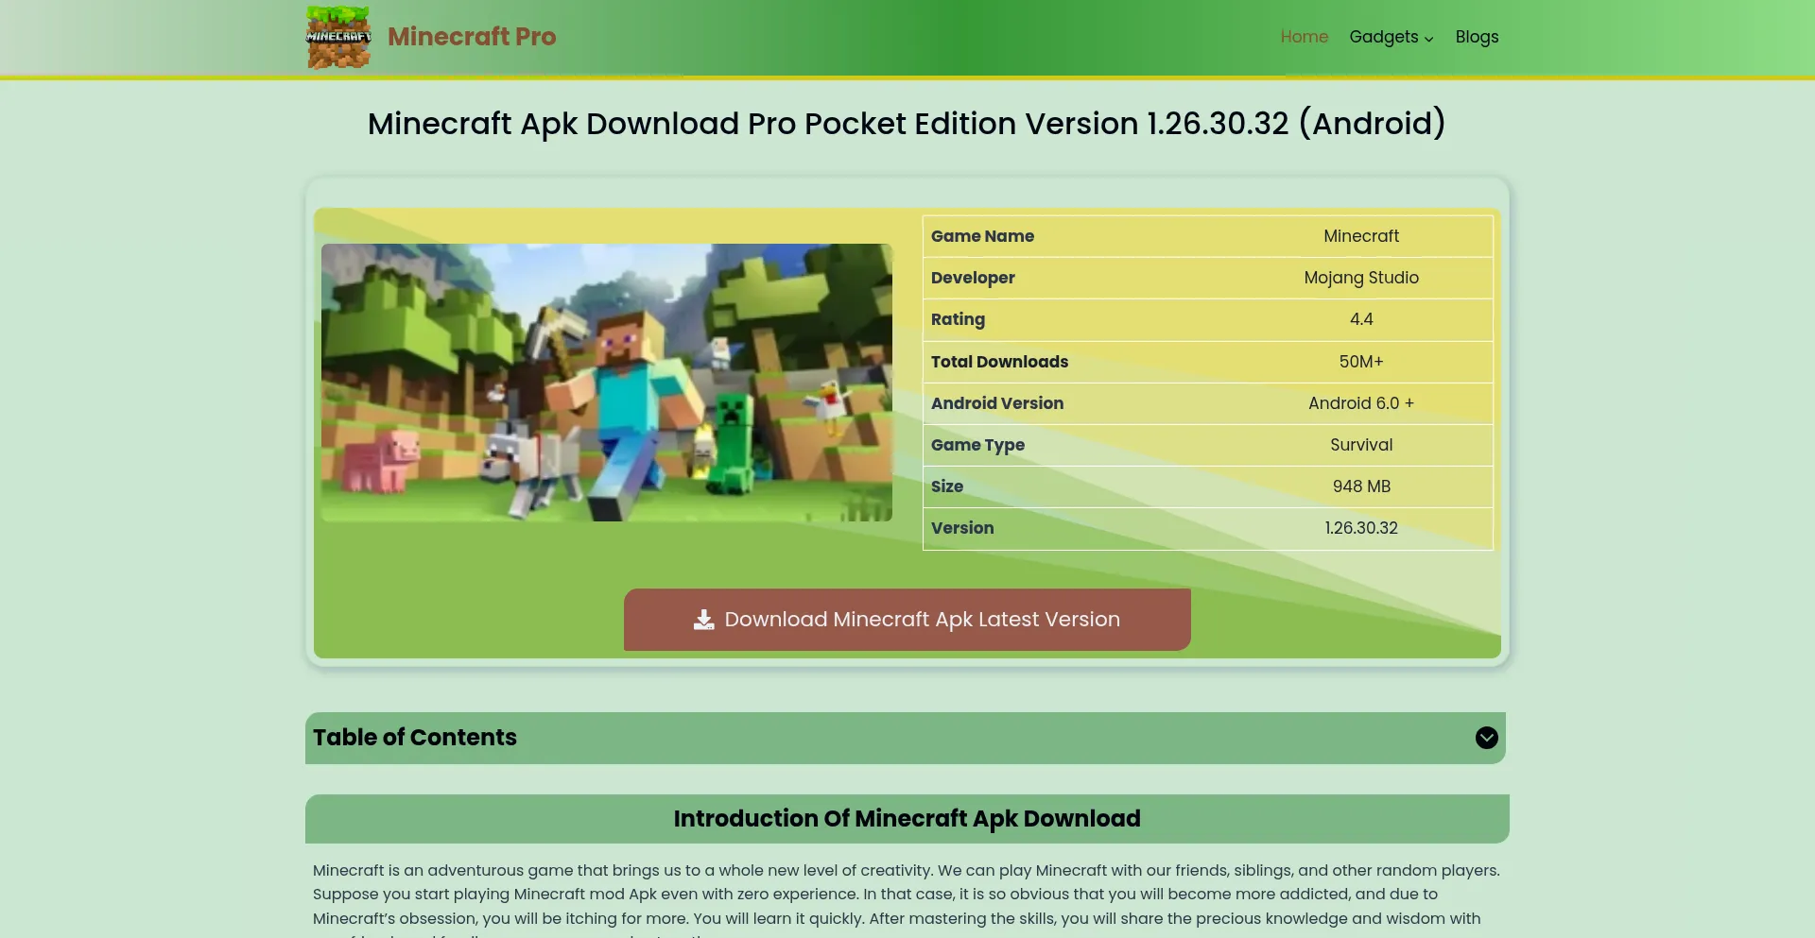
Task: Select the 1.26.30.32 version cell
Action: pos(1361,528)
